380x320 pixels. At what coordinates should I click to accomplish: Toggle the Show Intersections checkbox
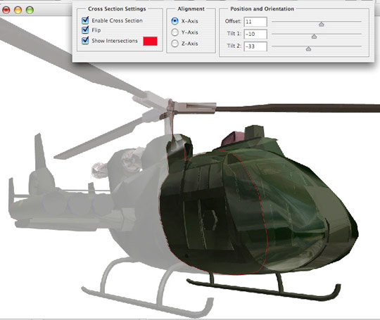[85, 41]
